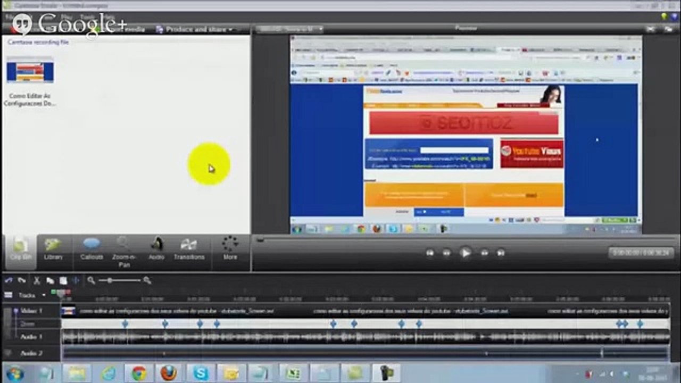
Task: Open the Transitions tab
Action: point(189,249)
